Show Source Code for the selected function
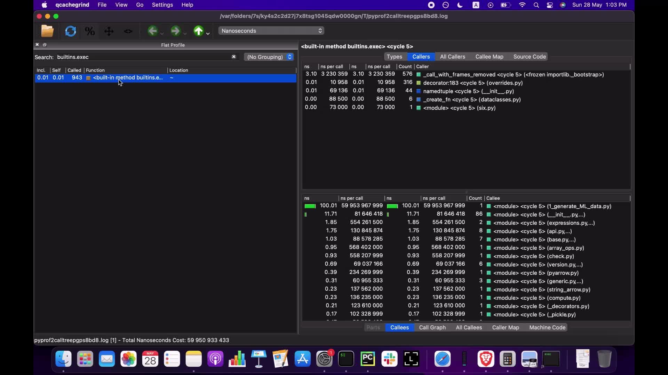Image resolution: width=668 pixels, height=375 pixels. (x=529, y=57)
